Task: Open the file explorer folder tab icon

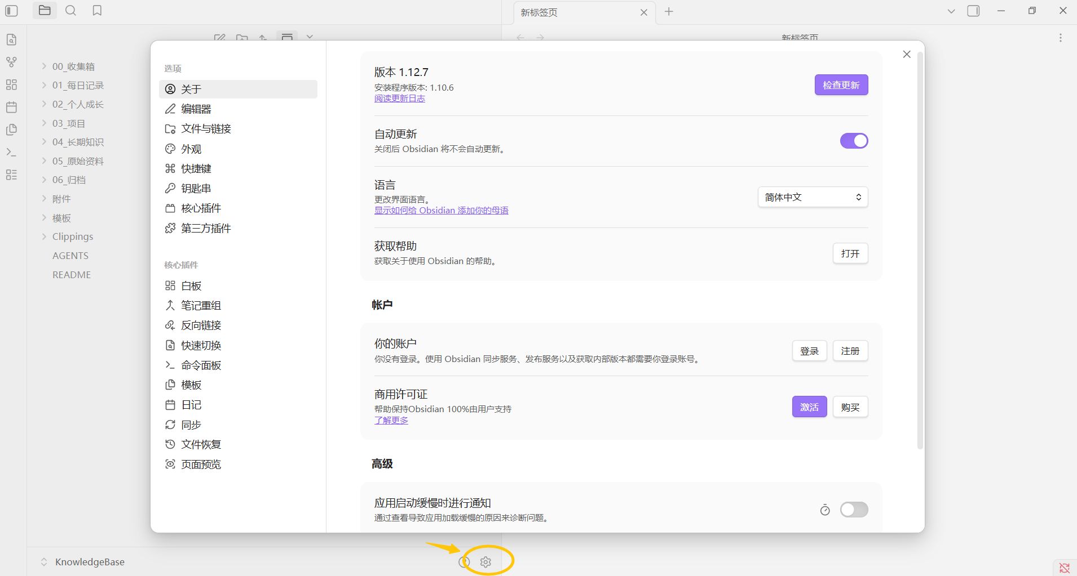Action: [45, 11]
